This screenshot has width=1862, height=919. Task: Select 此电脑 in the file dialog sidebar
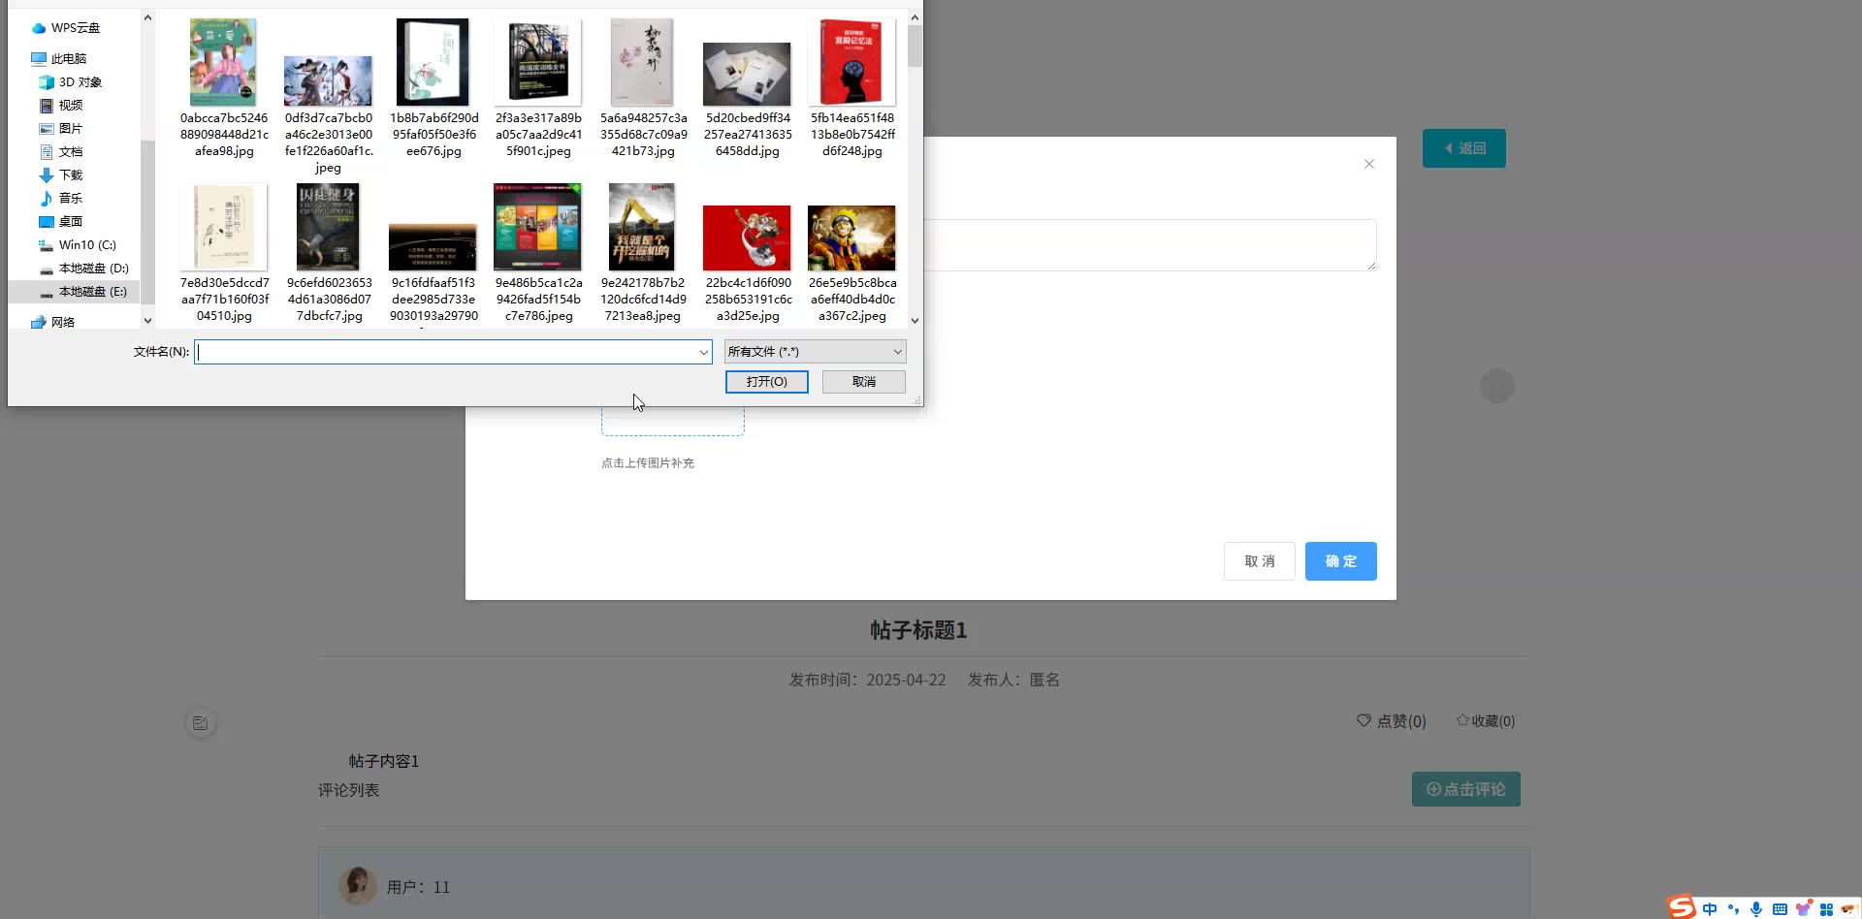point(58,59)
